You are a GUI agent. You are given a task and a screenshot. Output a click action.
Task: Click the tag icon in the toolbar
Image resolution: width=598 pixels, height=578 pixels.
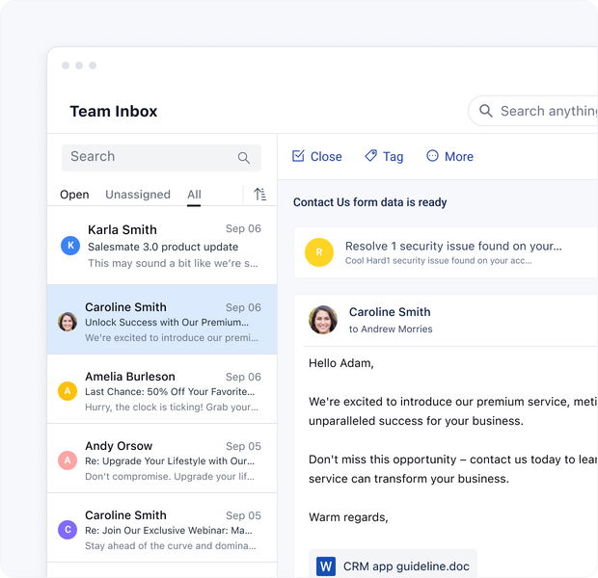coord(370,155)
